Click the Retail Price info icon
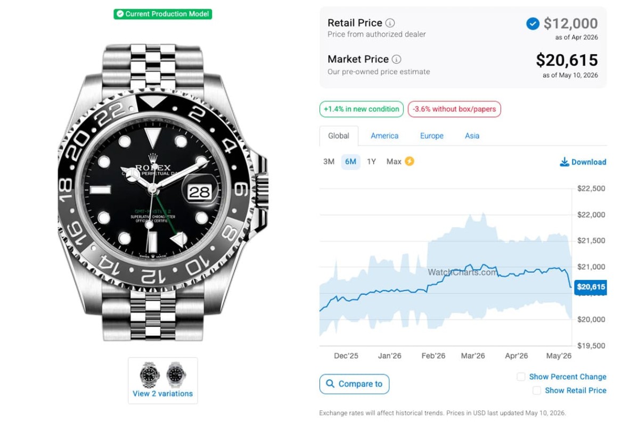The image size is (639, 422). (390, 23)
